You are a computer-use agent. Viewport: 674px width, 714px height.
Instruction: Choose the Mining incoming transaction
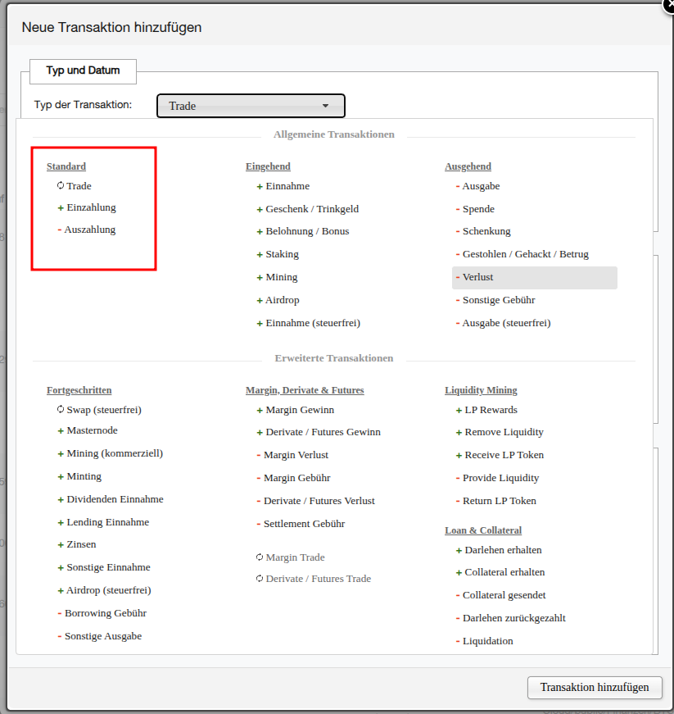point(281,277)
